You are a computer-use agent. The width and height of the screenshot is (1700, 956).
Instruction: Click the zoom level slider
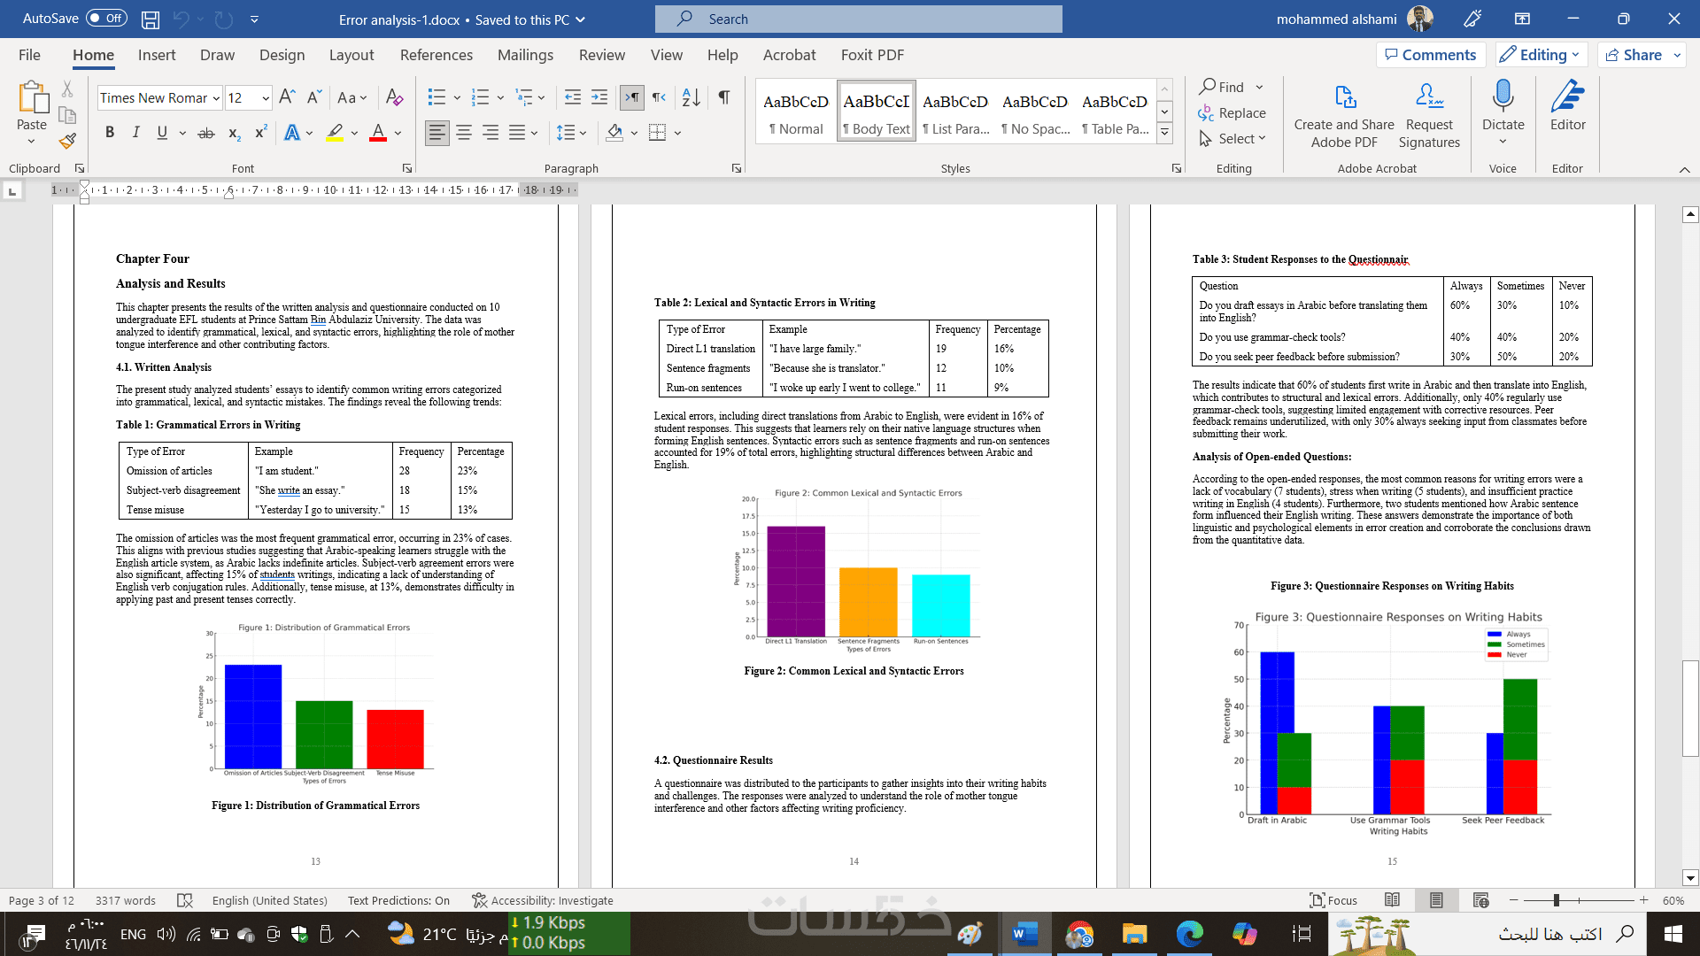[1556, 900]
